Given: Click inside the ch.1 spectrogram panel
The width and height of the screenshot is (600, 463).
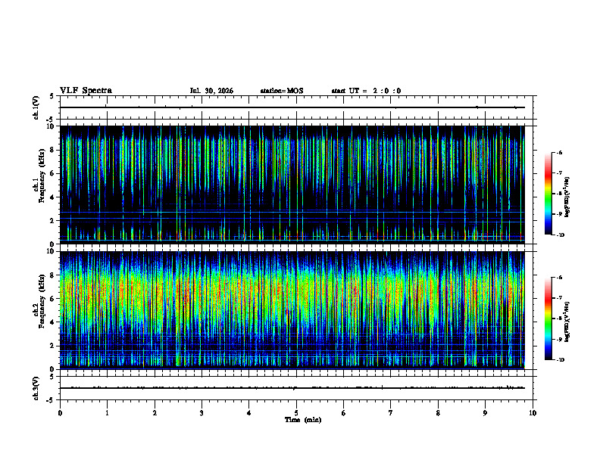Looking at the screenshot, I should pyautogui.click(x=296, y=185).
